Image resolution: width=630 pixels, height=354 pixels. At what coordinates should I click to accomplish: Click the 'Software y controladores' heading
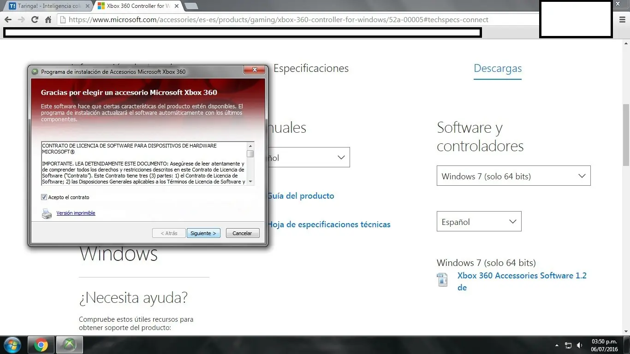[x=480, y=136]
